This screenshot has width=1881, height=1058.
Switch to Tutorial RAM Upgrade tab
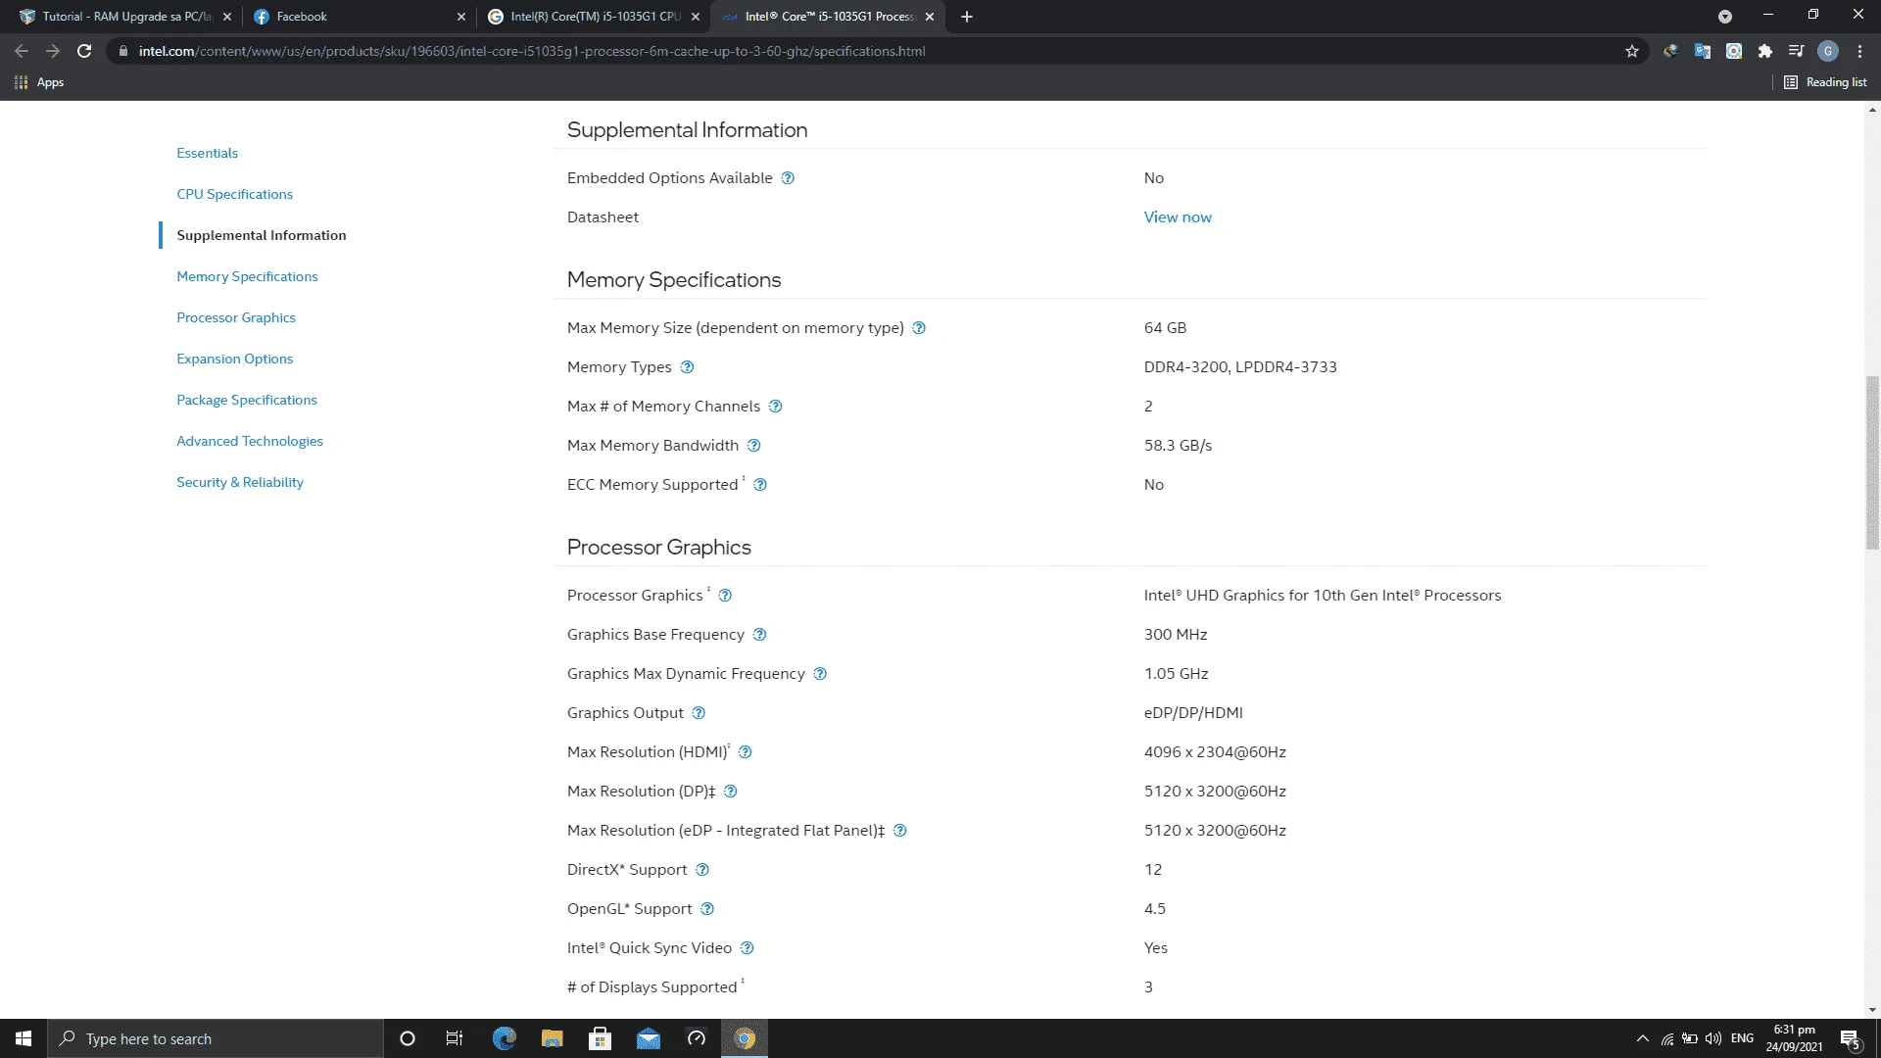[126, 17]
